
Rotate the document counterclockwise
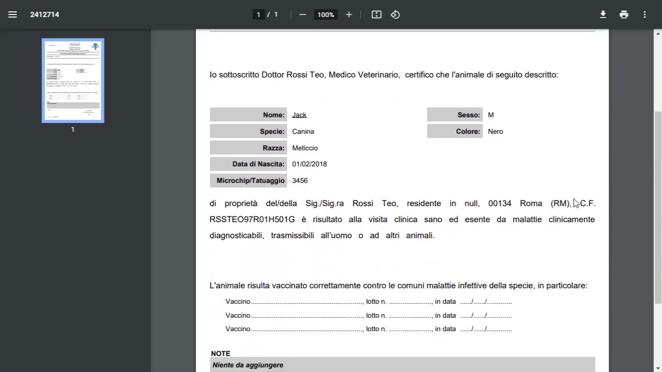pos(395,14)
